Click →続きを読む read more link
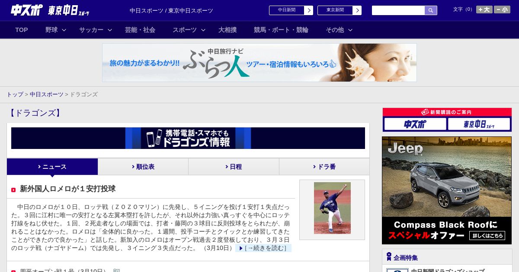 [263, 248]
